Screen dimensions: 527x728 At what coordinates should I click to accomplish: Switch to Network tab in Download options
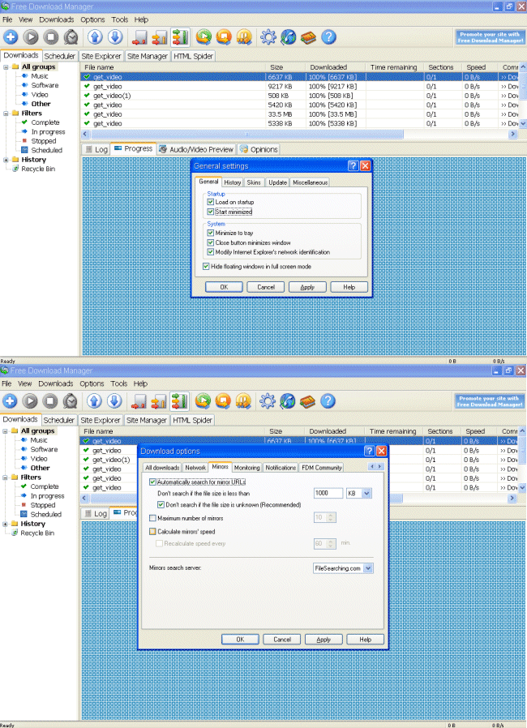tap(195, 468)
